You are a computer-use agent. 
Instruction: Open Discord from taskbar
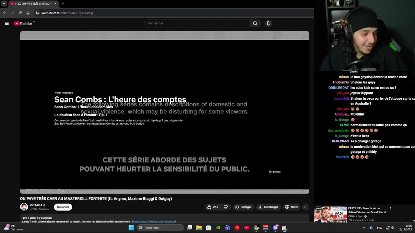coord(275,228)
